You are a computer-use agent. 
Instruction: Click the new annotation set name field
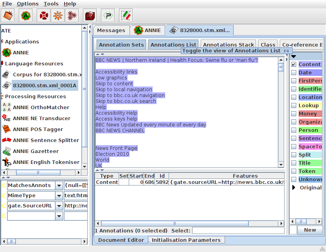293,230
